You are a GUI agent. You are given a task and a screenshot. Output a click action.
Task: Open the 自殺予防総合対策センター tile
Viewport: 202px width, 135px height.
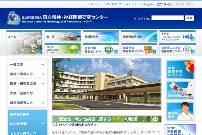(139, 49)
